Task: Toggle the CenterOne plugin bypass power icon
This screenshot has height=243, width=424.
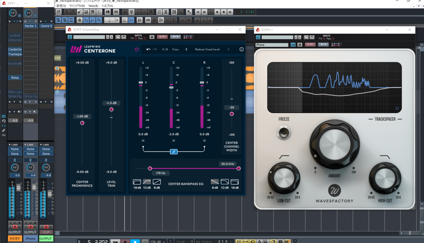Action: pyautogui.click(x=137, y=50)
